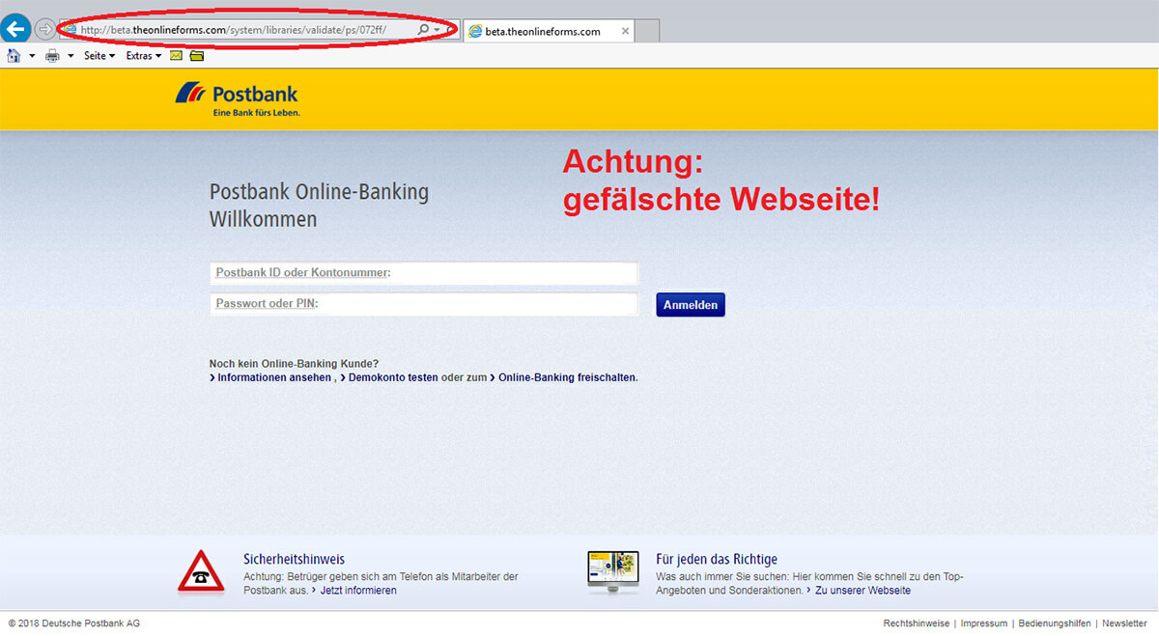Viewport: 1159px width, 636px height.
Task: Open the Jetzt informieren link
Action: click(358, 591)
